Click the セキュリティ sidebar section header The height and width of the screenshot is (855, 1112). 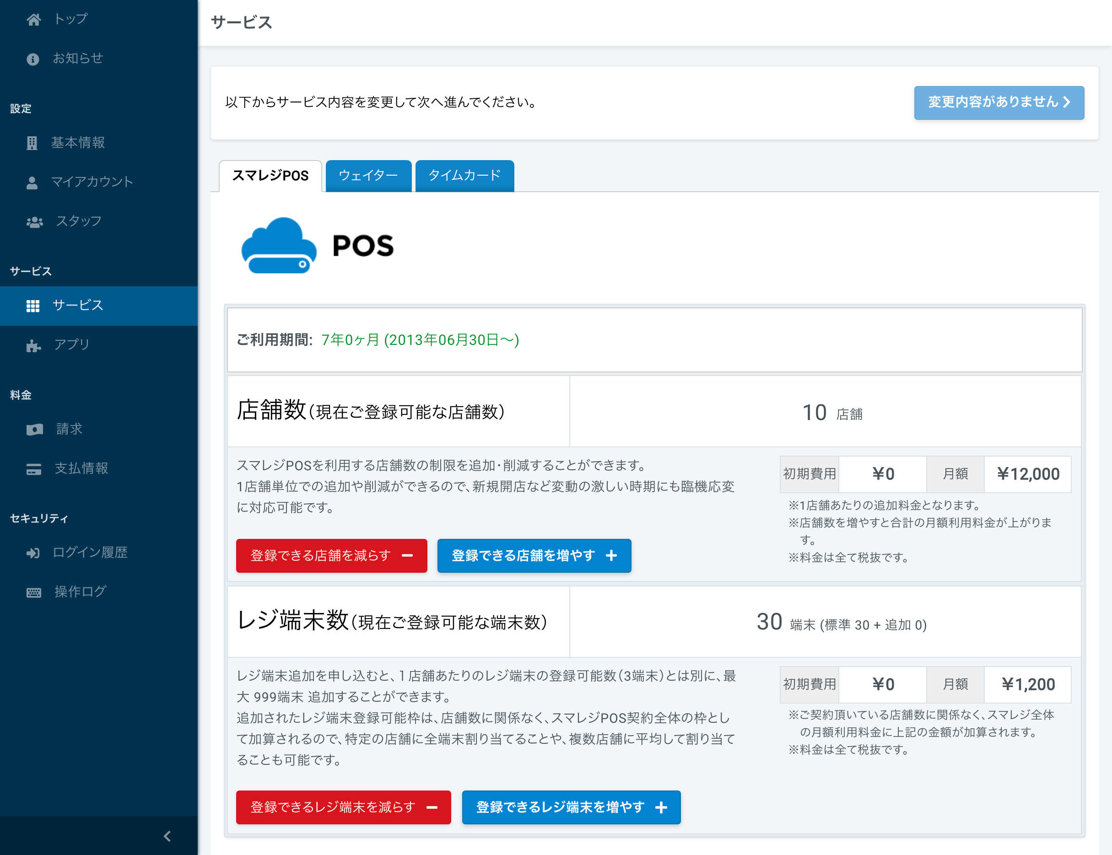[x=39, y=518]
